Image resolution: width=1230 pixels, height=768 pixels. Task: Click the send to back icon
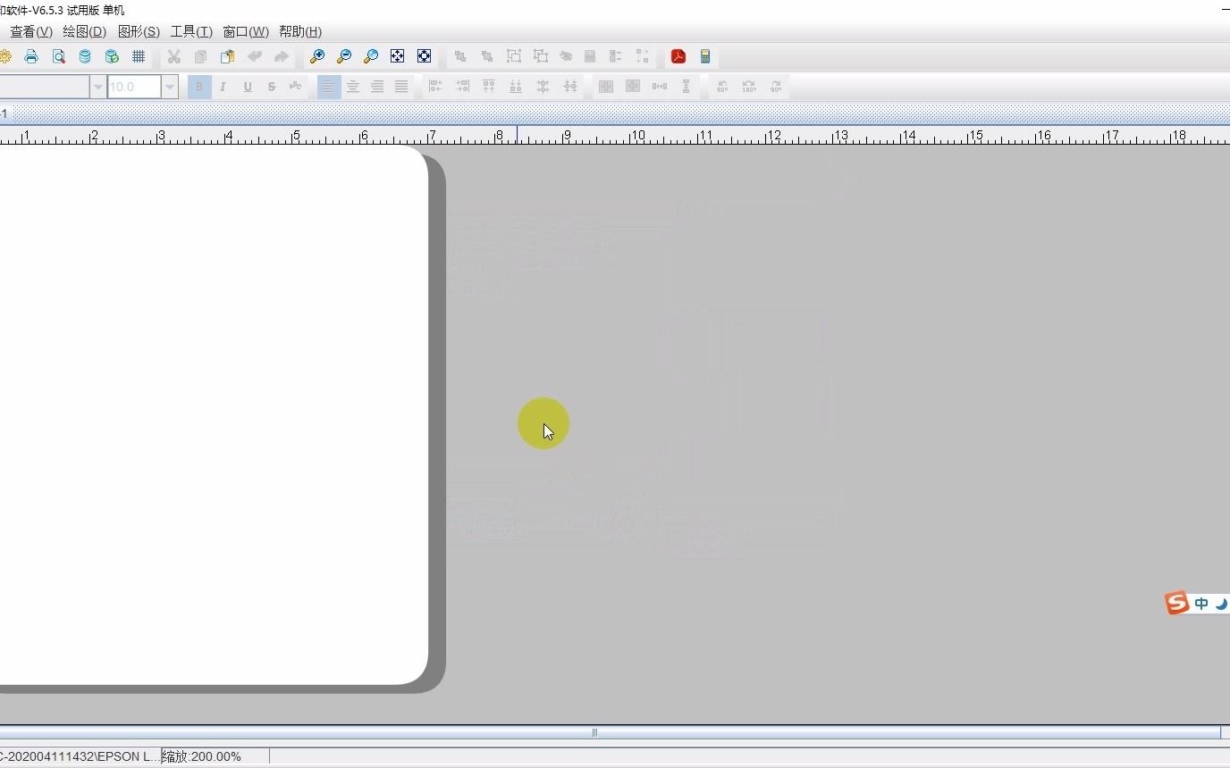pyautogui.click(x=487, y=56)
